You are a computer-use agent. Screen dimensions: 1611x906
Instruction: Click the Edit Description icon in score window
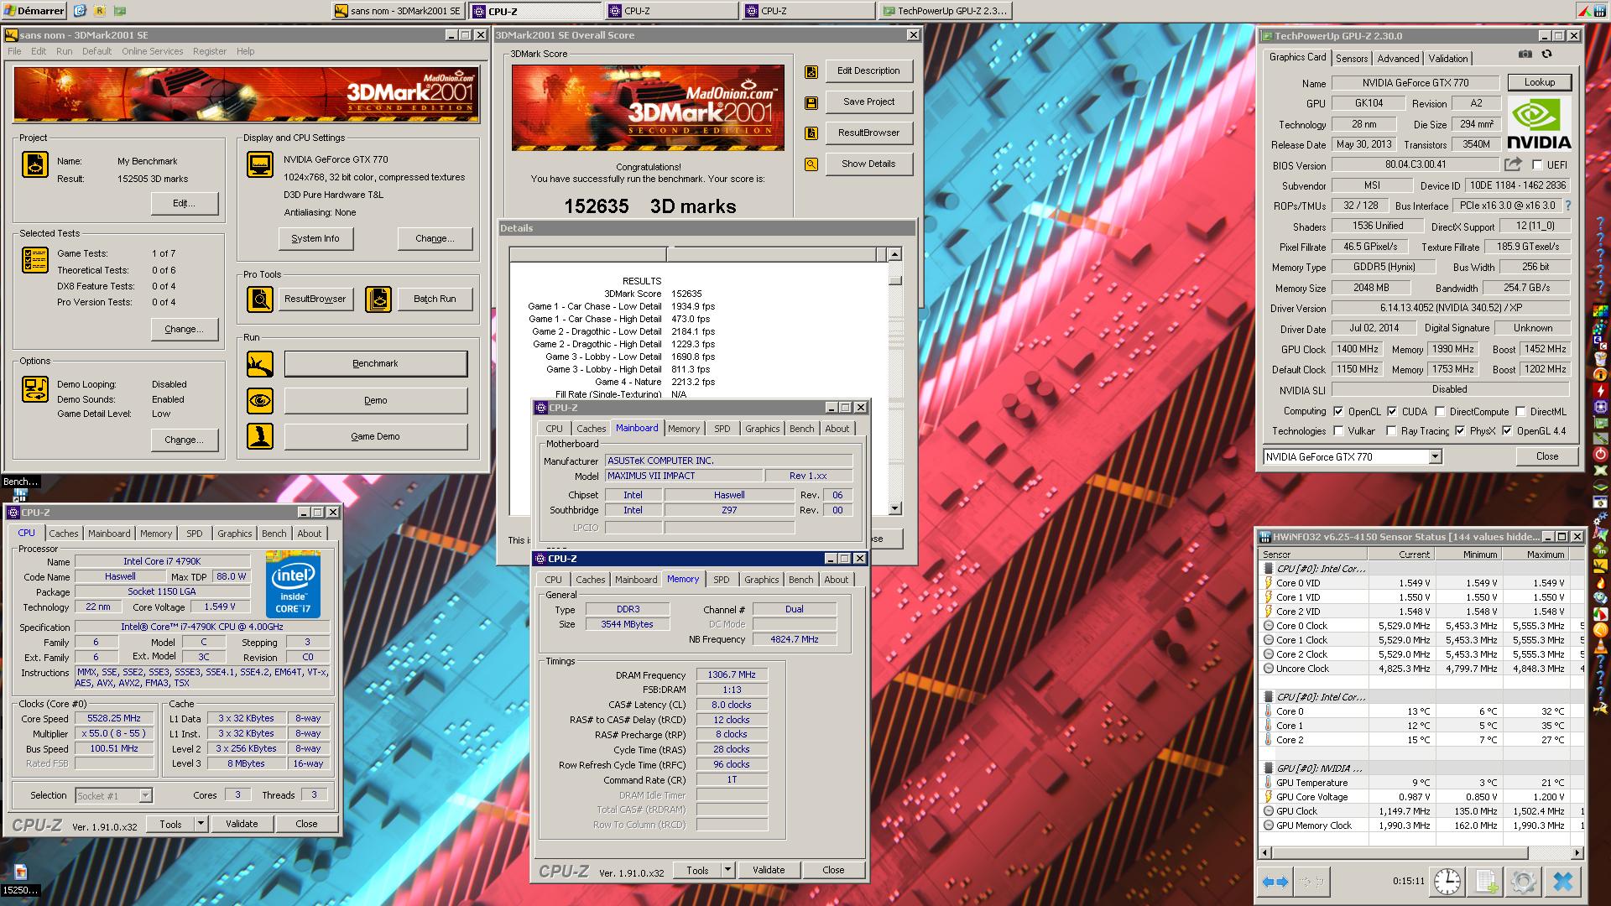click(x=811, y=72)
